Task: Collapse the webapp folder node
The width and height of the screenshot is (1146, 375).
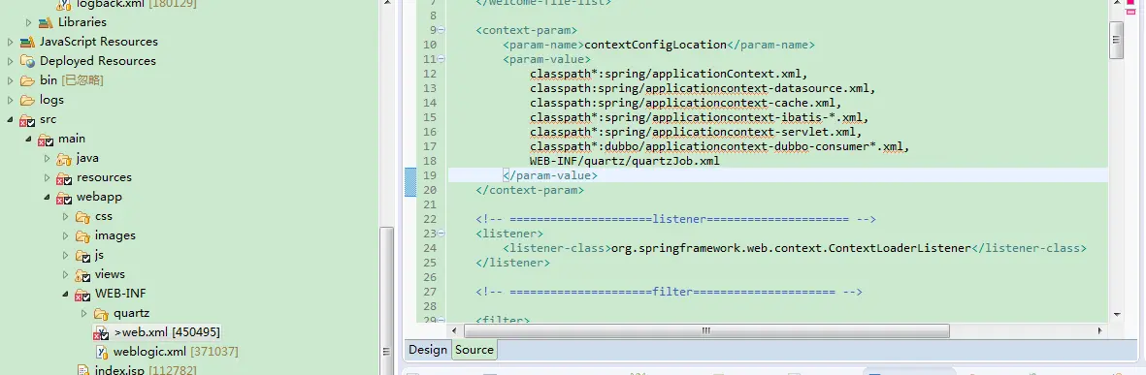Action: [47, 197]
